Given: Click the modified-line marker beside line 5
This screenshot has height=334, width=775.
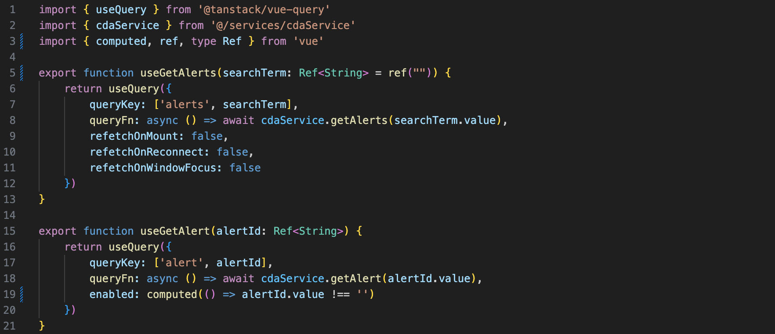Looking at the screenshot, I should tap(22, 73).
